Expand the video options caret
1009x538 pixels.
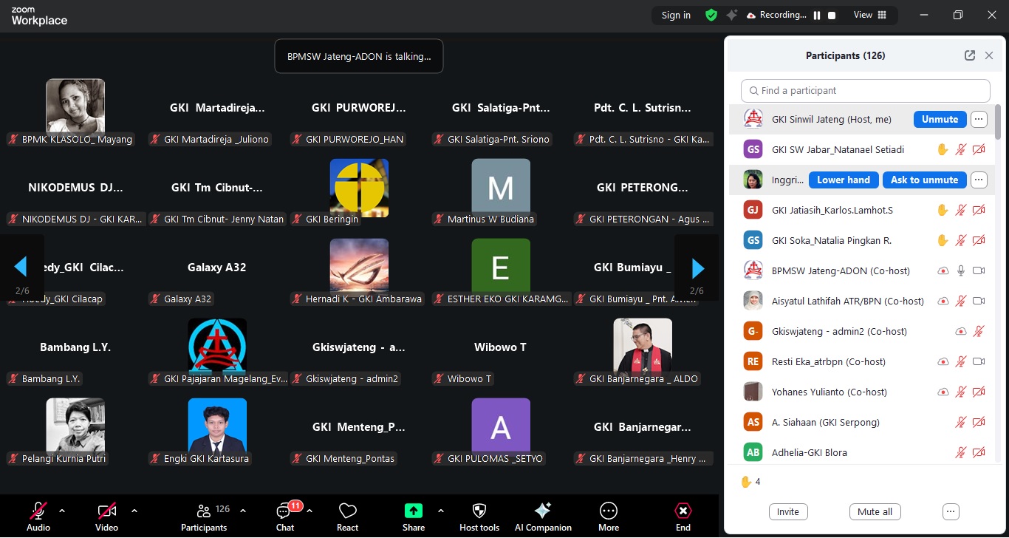(134, 511)
